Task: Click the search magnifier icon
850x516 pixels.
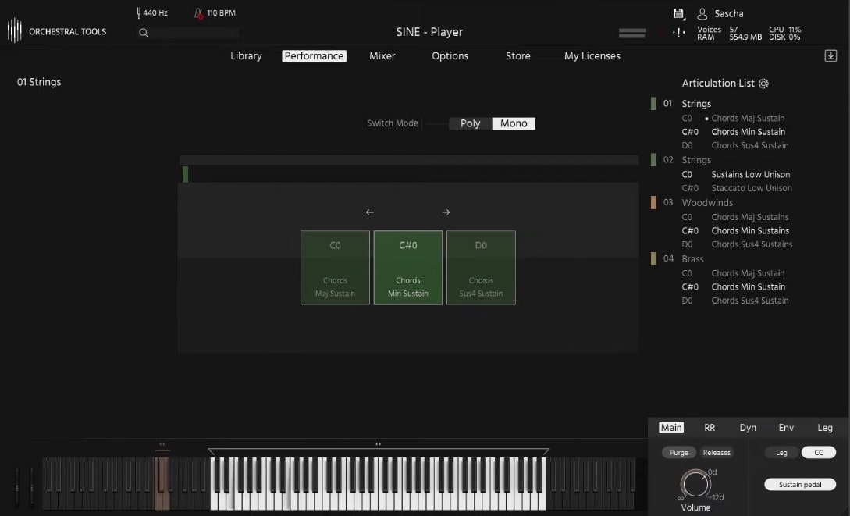Action: (143, 33)
